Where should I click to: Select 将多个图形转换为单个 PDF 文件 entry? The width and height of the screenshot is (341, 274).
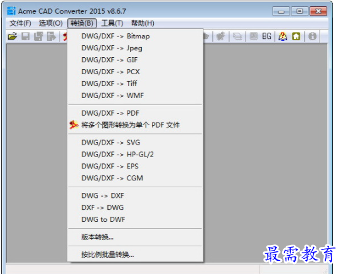click(135, 125)
